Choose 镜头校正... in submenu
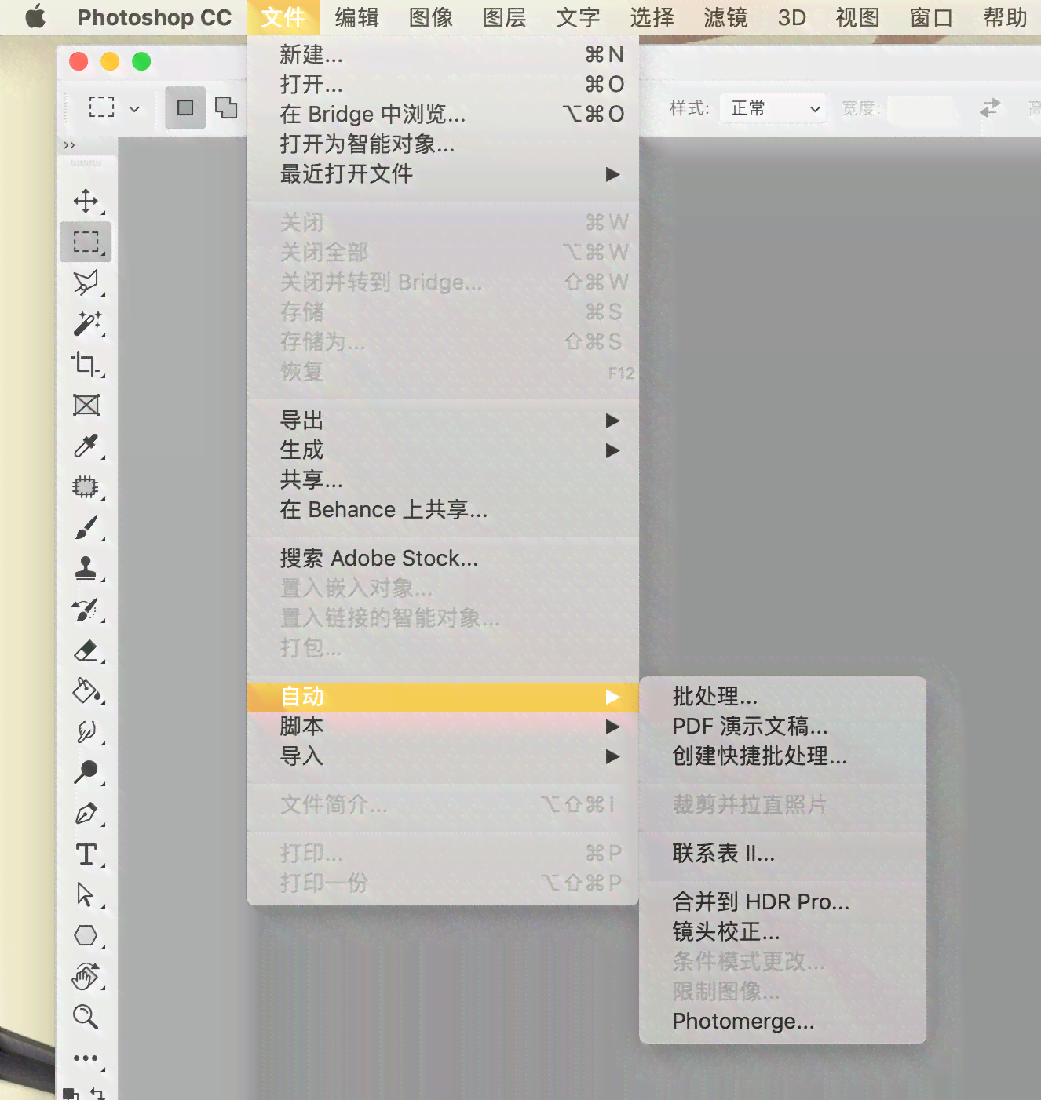 (x=783, y=932)
